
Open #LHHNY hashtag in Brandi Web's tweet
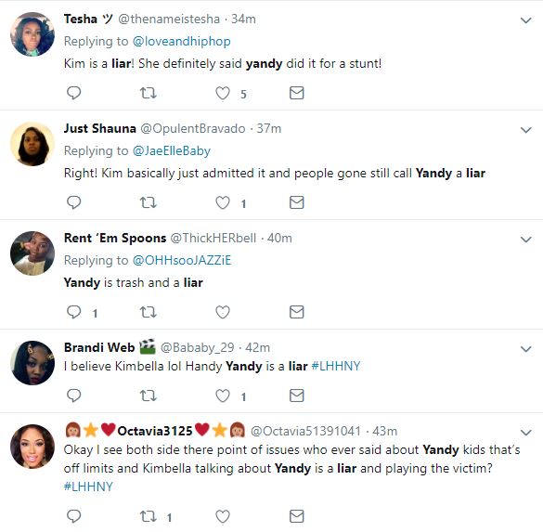pos(336,366)
